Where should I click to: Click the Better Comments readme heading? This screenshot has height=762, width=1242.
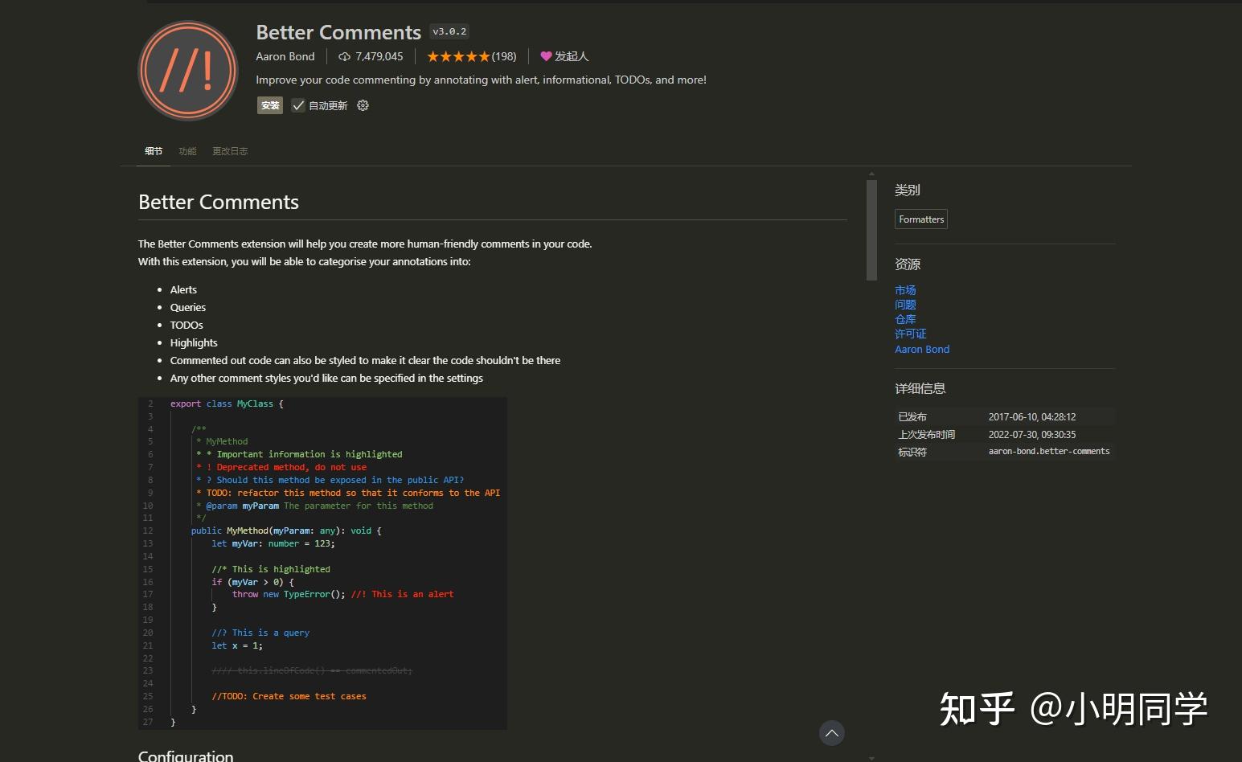219,202
